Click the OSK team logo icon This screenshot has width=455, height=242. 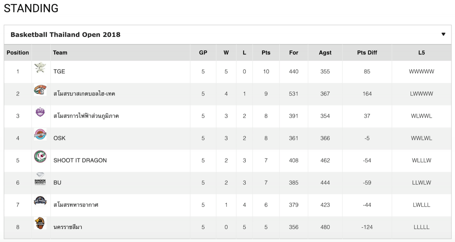40,135
